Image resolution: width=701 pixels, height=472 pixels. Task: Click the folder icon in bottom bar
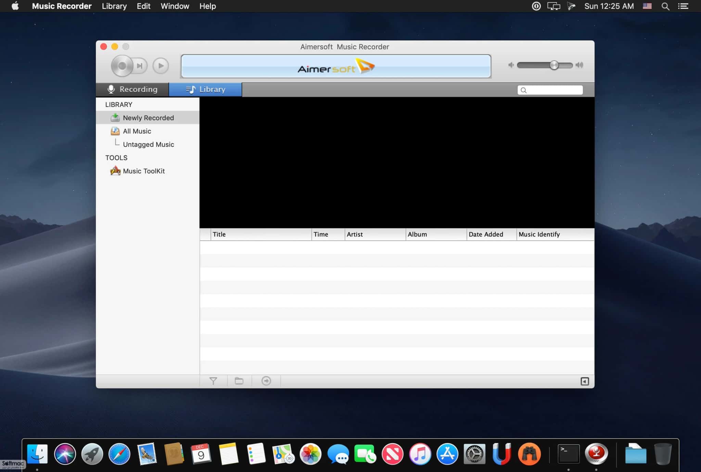coord(239,381)
